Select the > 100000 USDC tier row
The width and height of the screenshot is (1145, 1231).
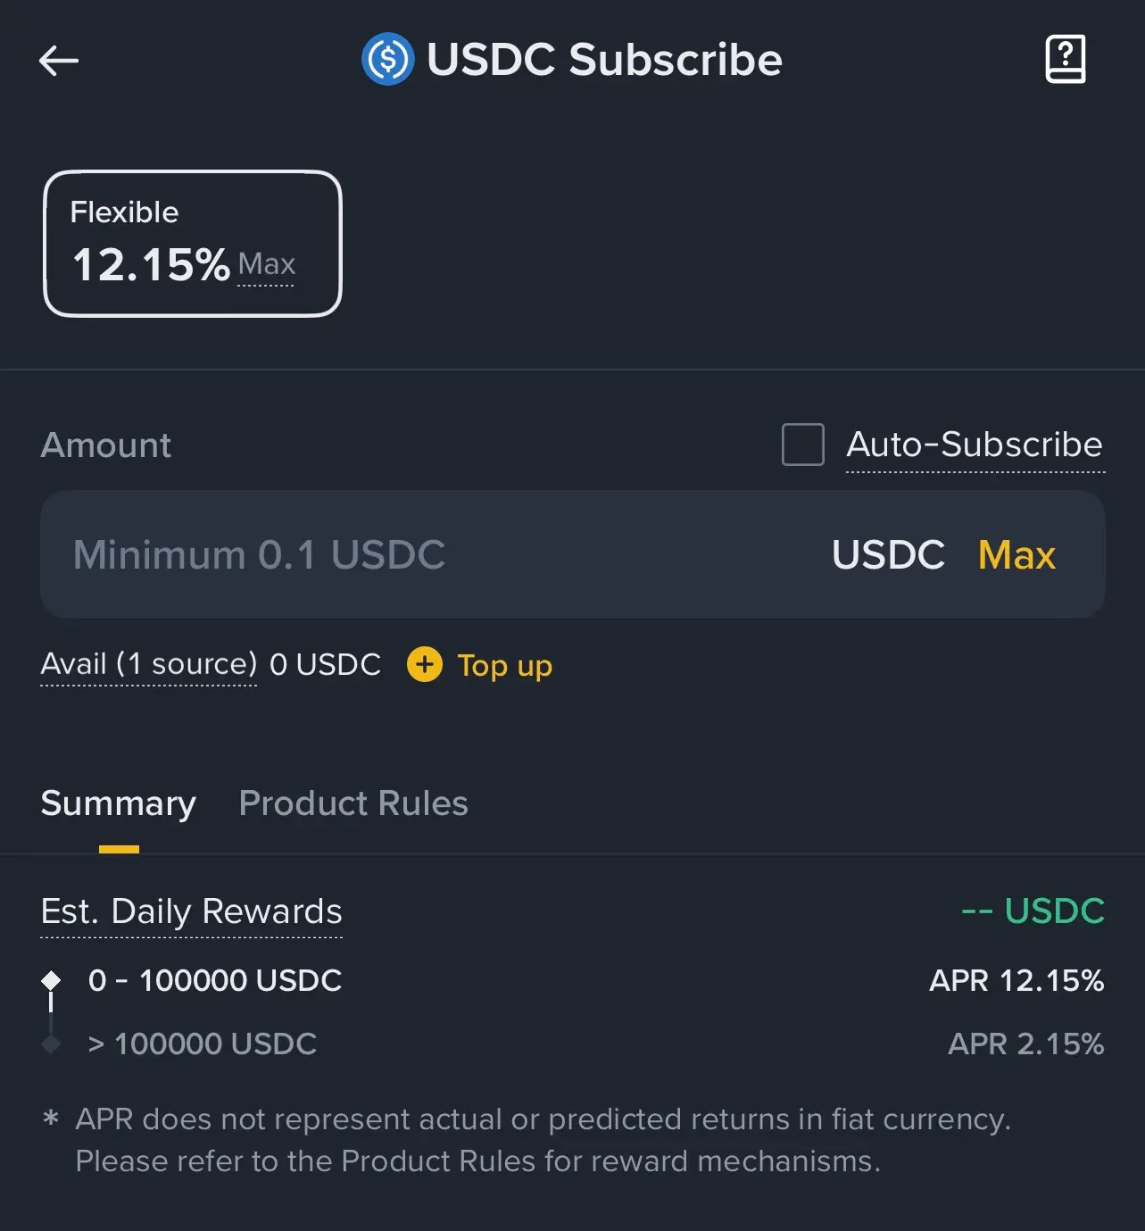click(x=572, y=1044)
